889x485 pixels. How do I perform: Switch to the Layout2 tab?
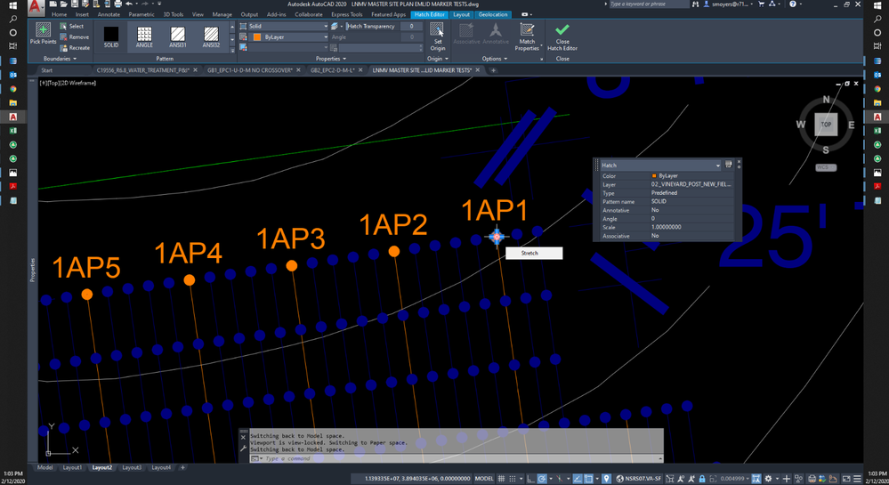coord(101,467)
